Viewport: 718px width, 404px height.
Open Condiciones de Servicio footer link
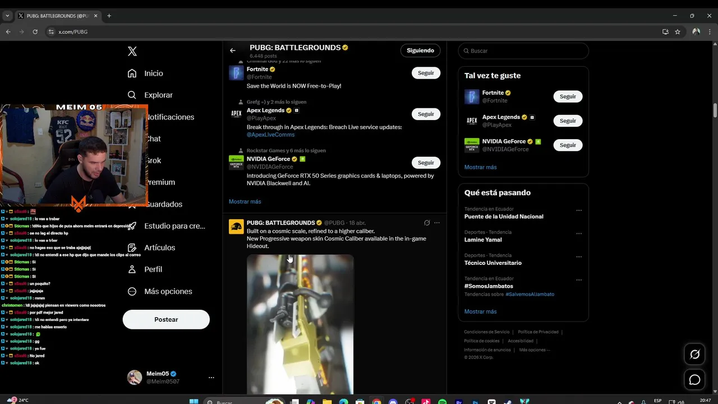487,332
